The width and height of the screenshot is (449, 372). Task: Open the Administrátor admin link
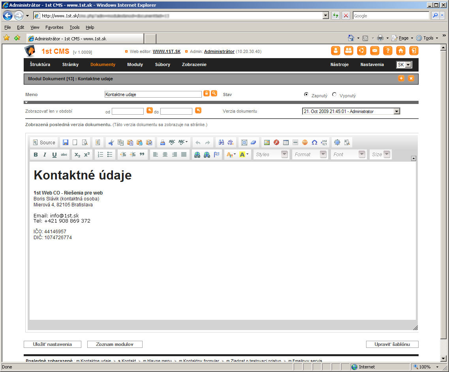[219, 51]
